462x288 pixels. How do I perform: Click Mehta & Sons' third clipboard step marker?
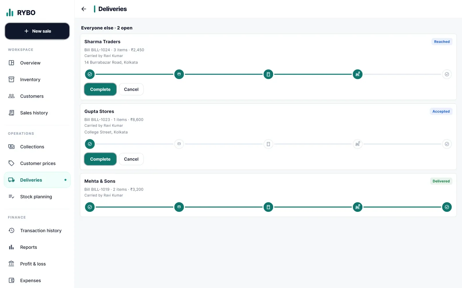pos(268,207)
